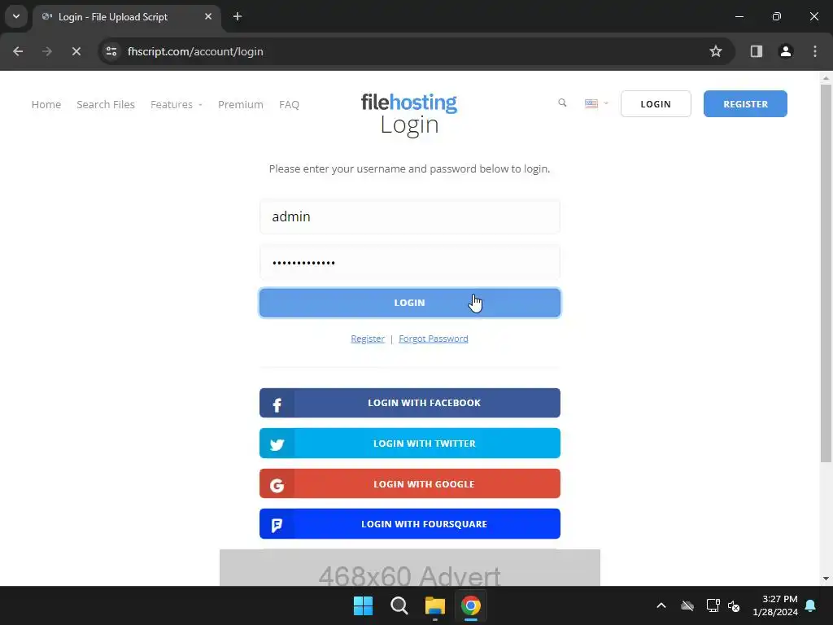The image size is (833, 625).
Task: Stop page loading with X icon
Action: click(76, 51)
